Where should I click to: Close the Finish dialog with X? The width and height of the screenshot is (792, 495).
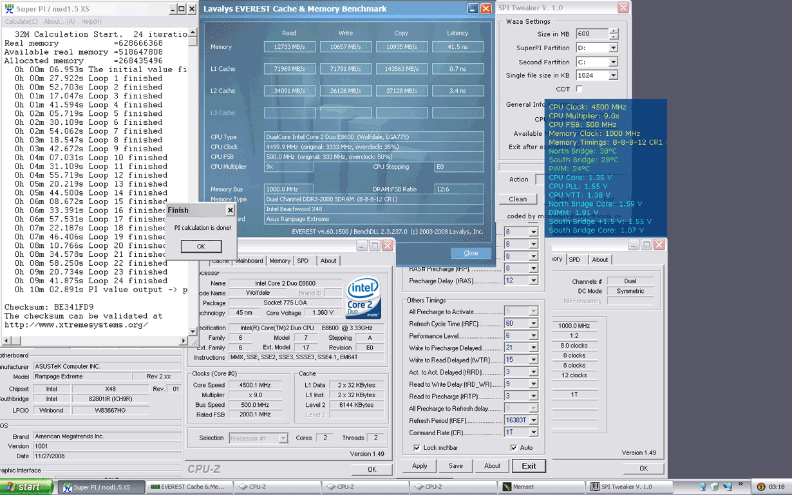coord(230,210)
